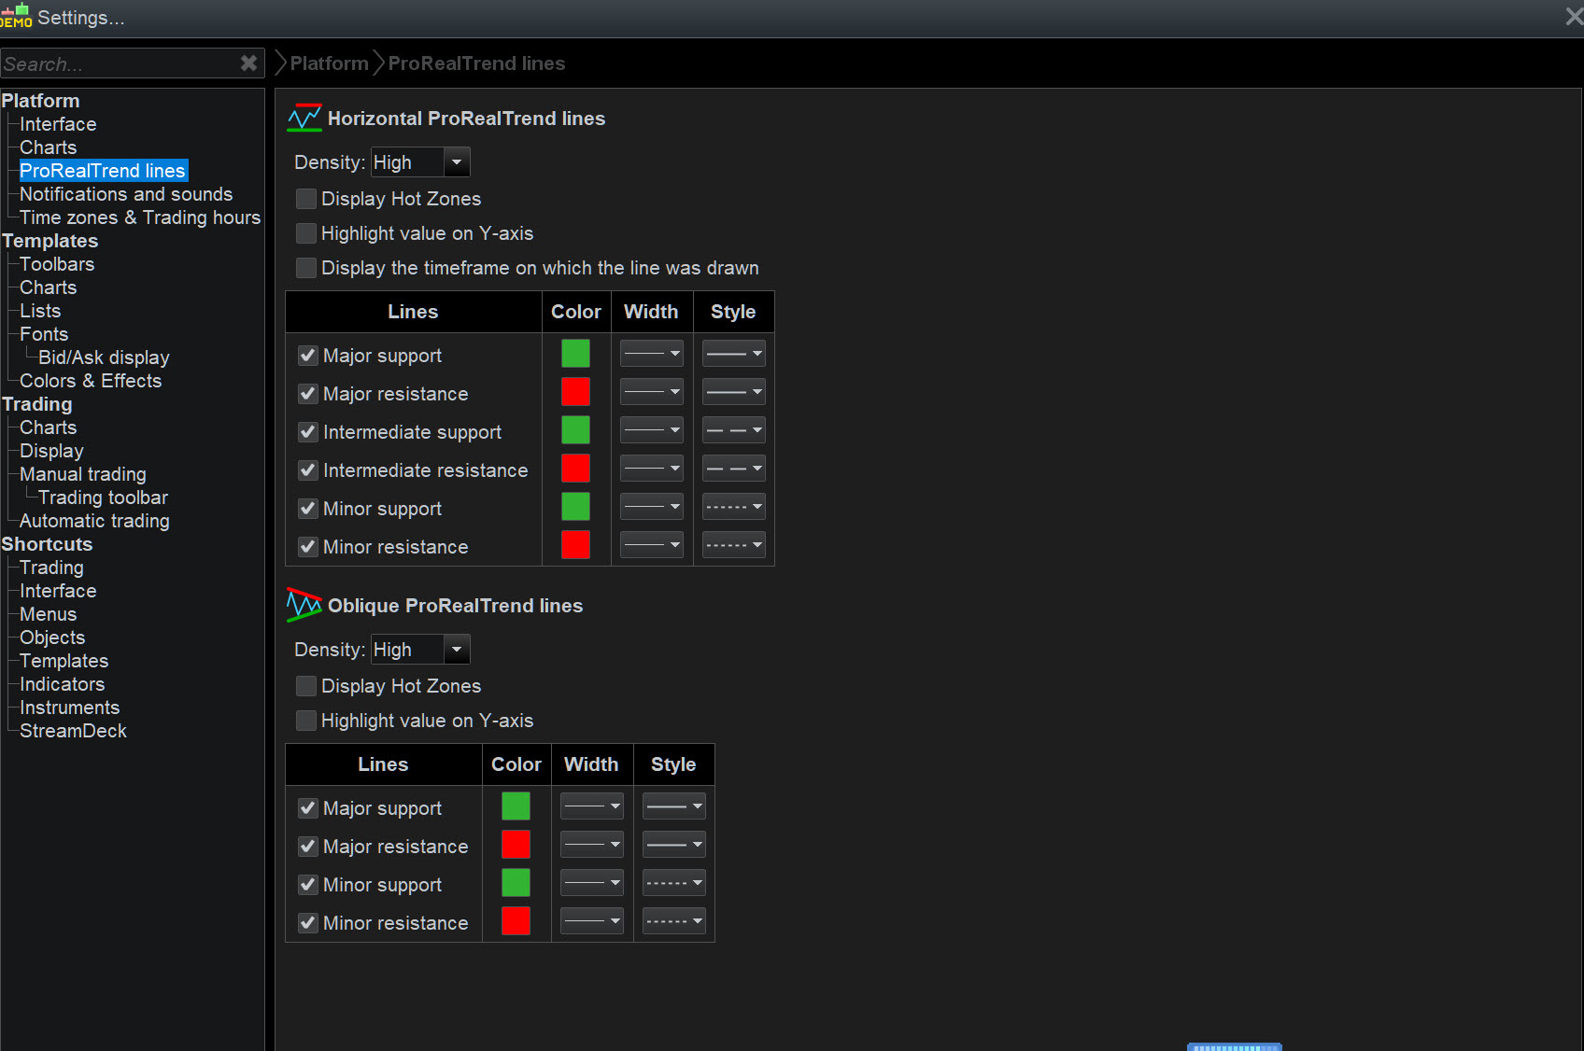Open Manual trading settings

(x=83, y=474)
